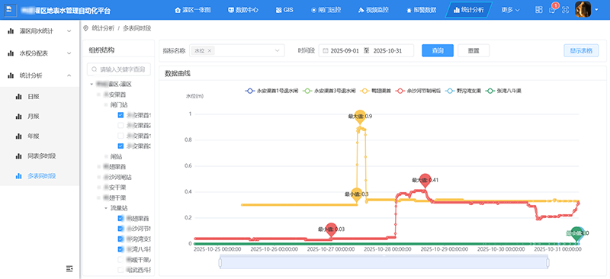
Task: Click the location pin breadcrumb icon
Action: point(86,28)
